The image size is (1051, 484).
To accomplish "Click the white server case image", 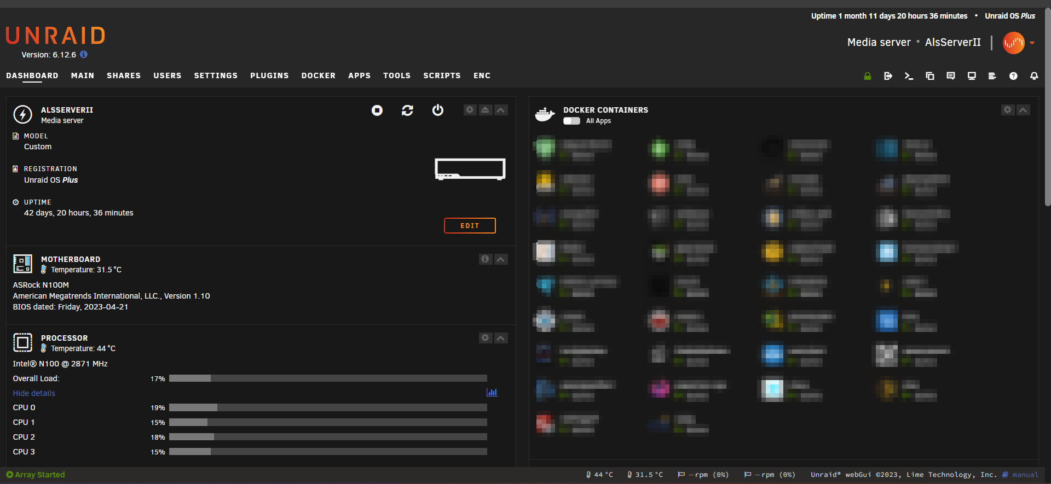I will (470, 169).
